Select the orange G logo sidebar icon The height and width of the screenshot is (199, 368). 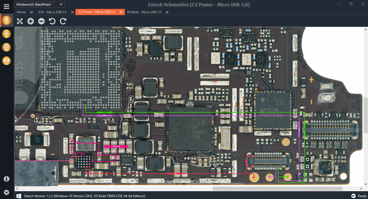(x=6, y=20)
